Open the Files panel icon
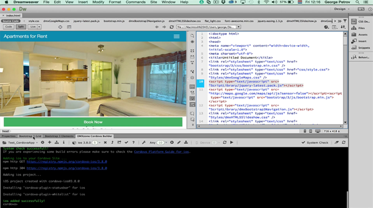Viewport: 373px width, 208px height. [x=358, y=28]
